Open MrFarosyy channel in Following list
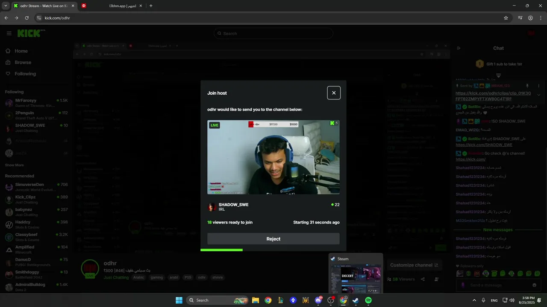Image resolution: width=547 pixels, height=307 pixels. [36, 103]
